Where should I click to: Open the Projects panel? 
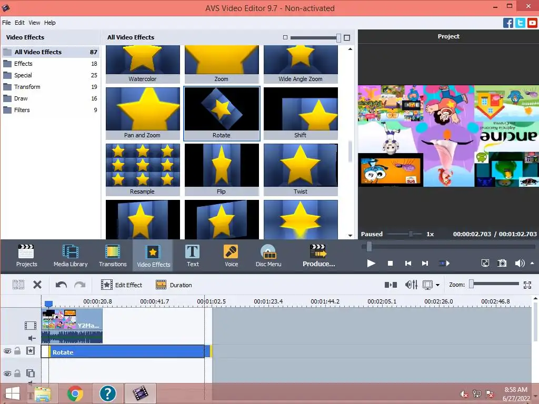26,256
